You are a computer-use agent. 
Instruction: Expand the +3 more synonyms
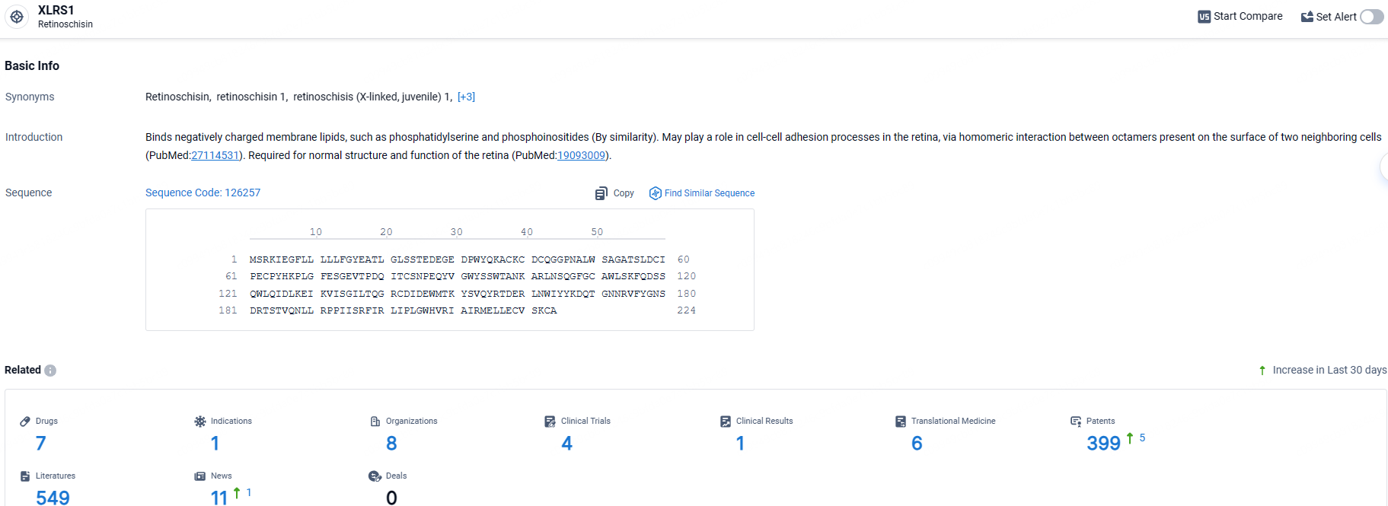coord(466,97)
